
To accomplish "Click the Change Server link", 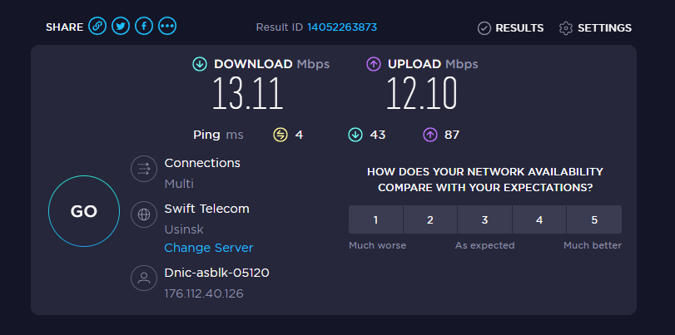I will click(x=209, y=248).
